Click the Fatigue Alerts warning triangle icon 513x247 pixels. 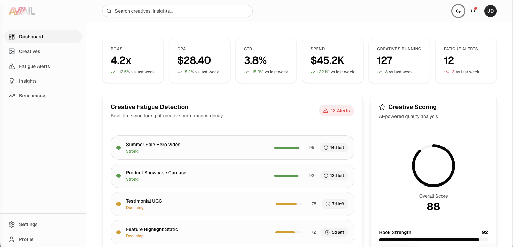pyautogui.click(x=12, y=66)
